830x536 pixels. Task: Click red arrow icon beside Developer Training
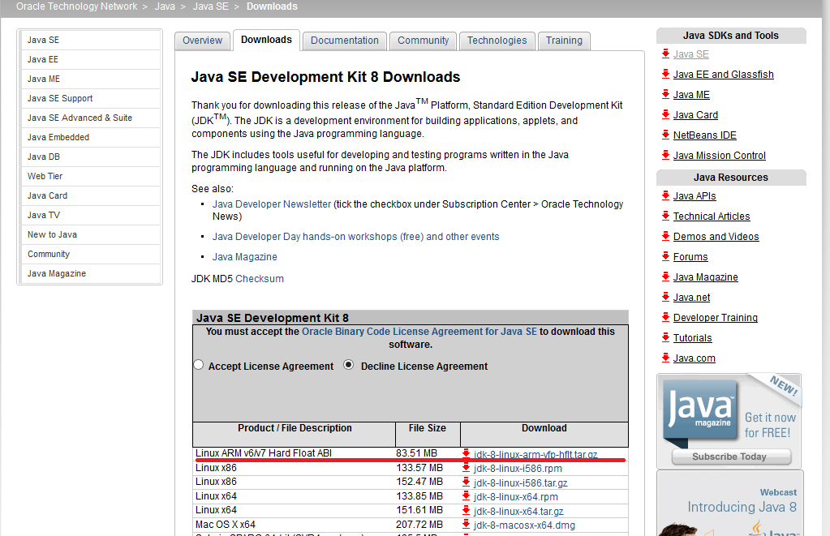point(666,318)
